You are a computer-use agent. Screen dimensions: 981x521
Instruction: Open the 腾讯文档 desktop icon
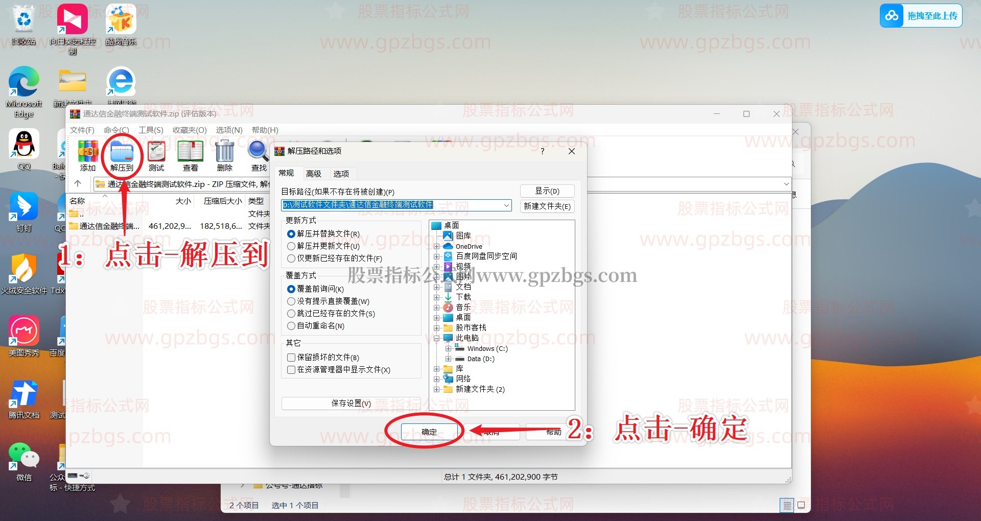pyautogui.click(x=24, y=399)
